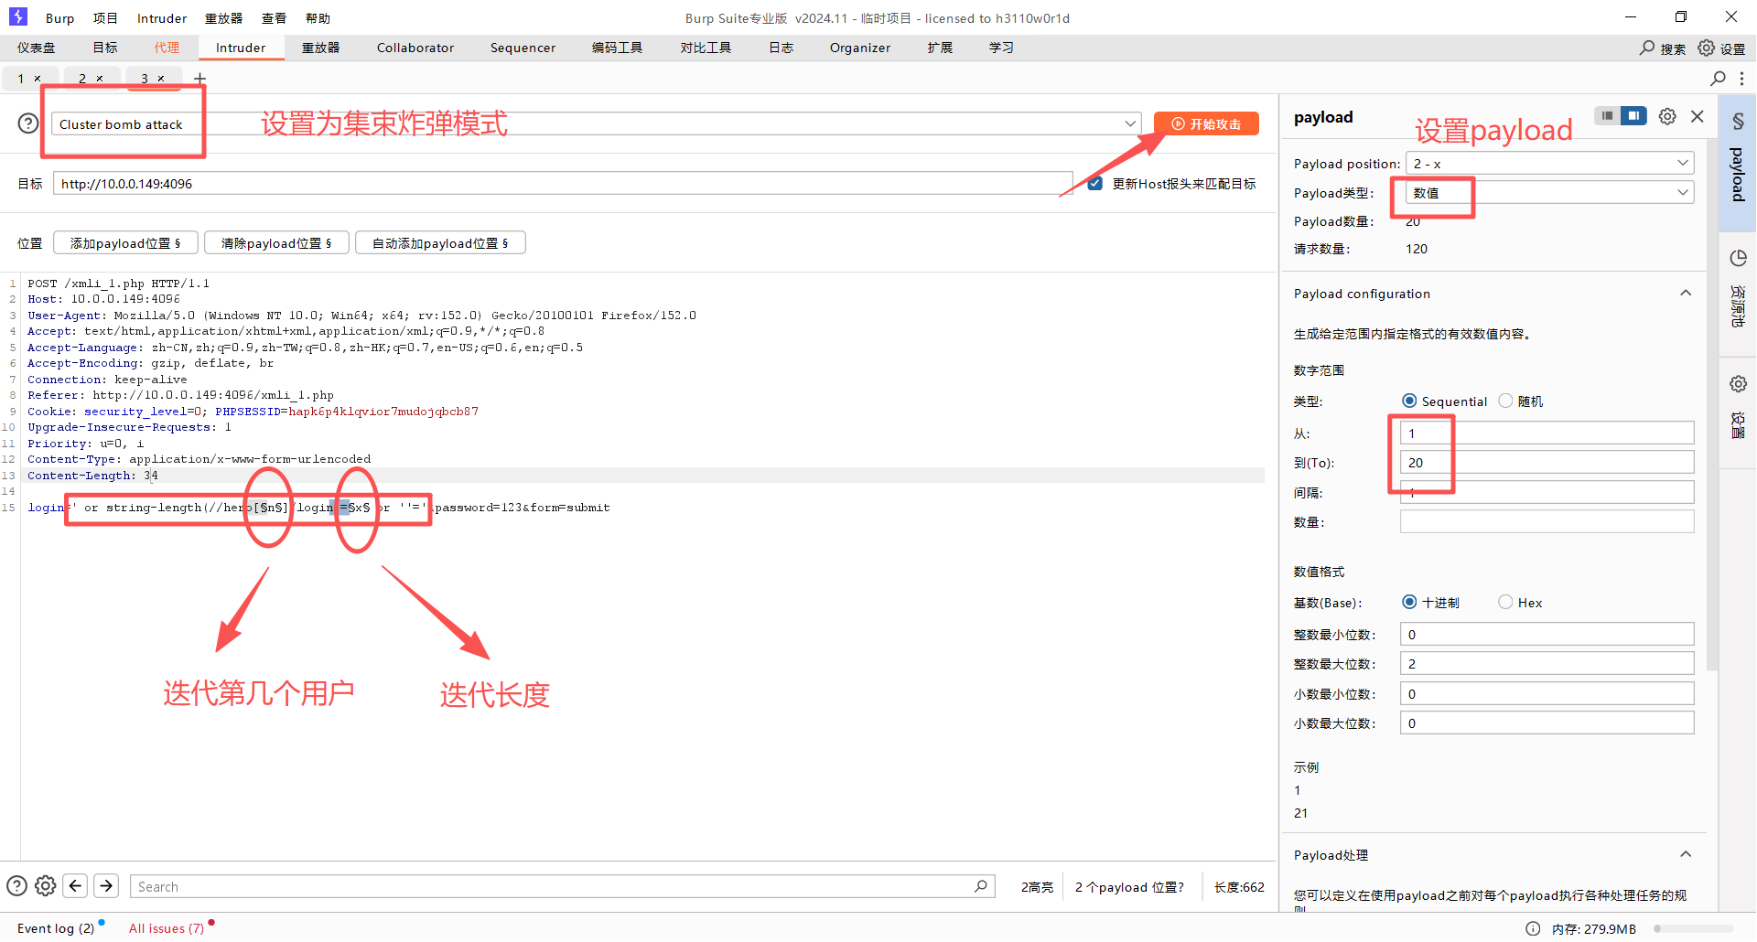Switch to the Collaborator tab
This screenshot has height=942, width=1757.
coord(415,48)
